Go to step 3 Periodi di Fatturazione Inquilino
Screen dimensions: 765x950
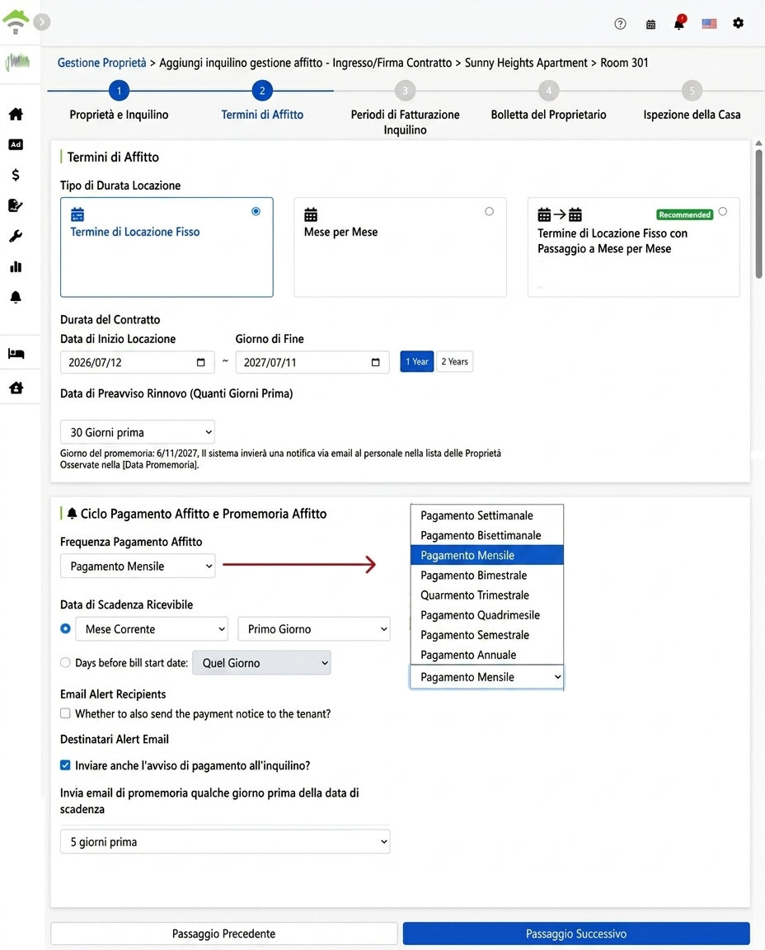click(x=406, y=91)
